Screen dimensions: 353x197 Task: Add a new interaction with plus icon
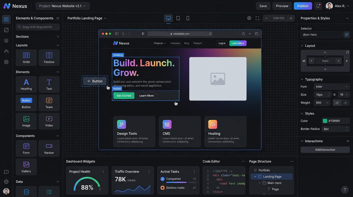point(348,141)
